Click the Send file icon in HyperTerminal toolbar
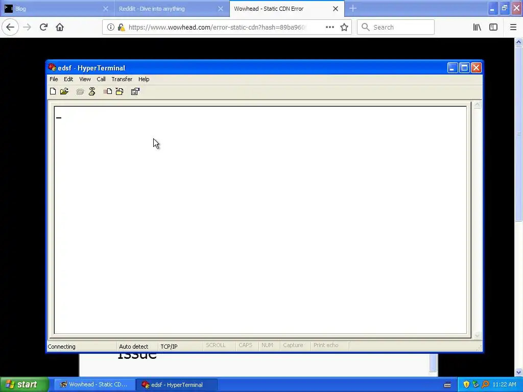The image size is (523, 392). pyautogui.click(x=107, y=91)
